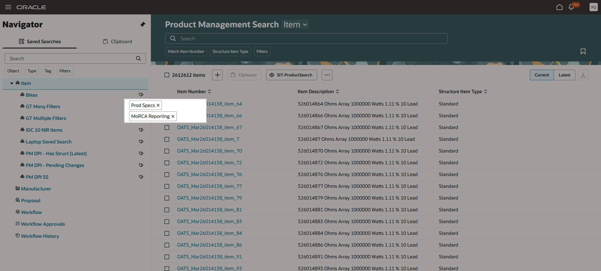Image resolution: width=601 pixels, height=271 pixels.
Task: Click the Product Management search field
Action: [306, 39]
